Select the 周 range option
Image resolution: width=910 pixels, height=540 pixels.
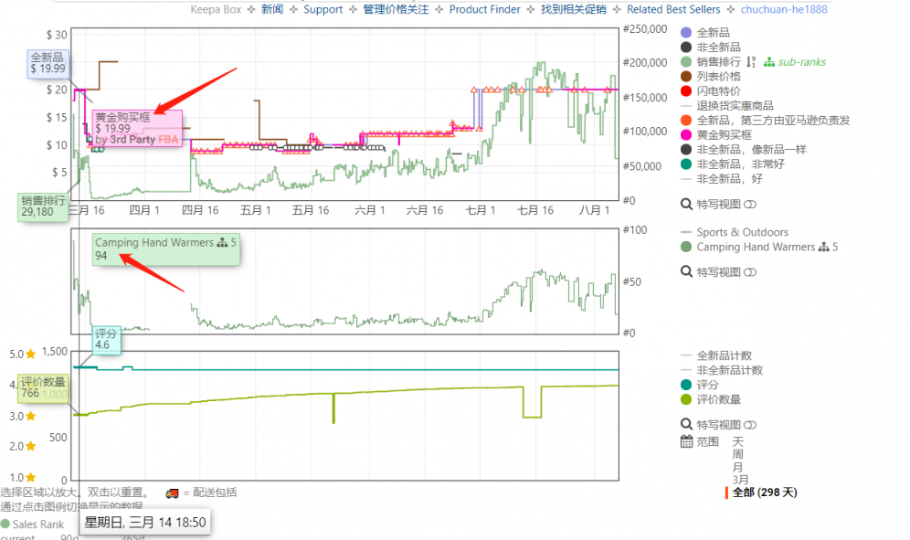[x=737, y=454]
